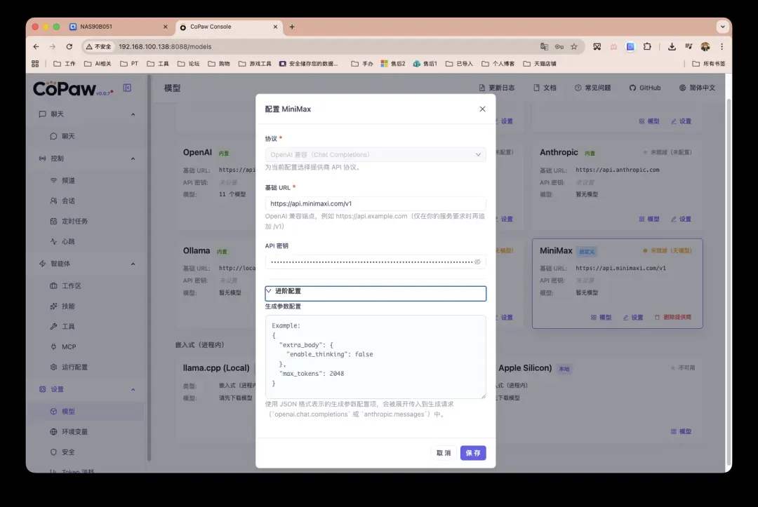The image size is (758, 507).
Task: Select 心跳 in the sidebar
Action: 68,241
